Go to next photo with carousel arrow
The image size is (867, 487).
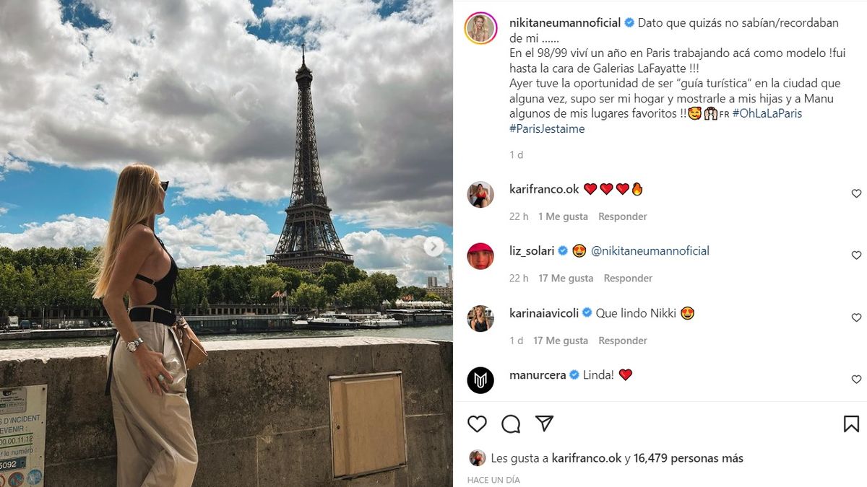click(433, 247)
